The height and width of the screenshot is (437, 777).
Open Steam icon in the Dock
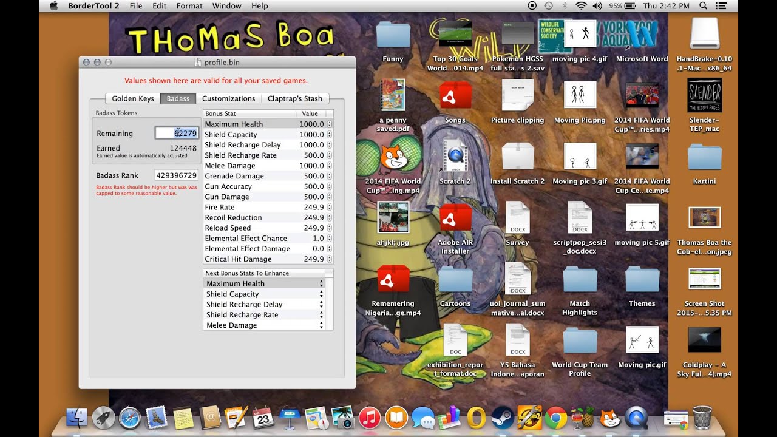(x=503, y=418)
